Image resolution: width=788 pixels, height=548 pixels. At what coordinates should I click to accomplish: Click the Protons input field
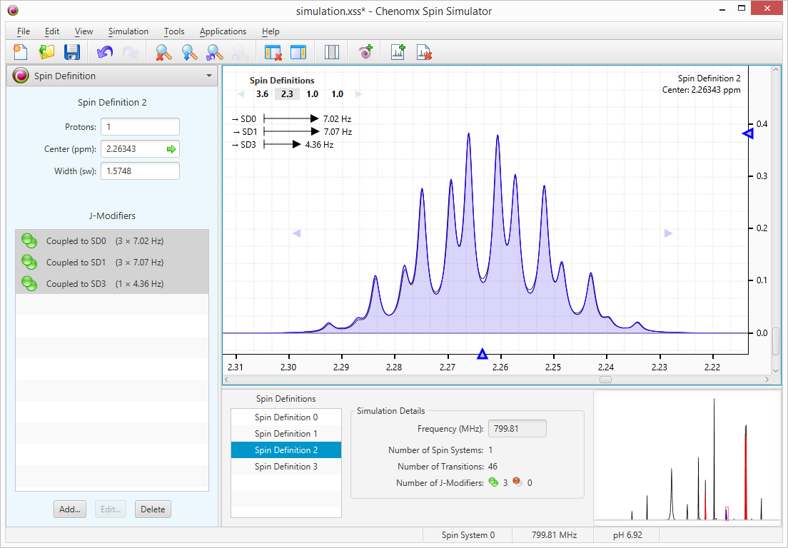point(140,127)
